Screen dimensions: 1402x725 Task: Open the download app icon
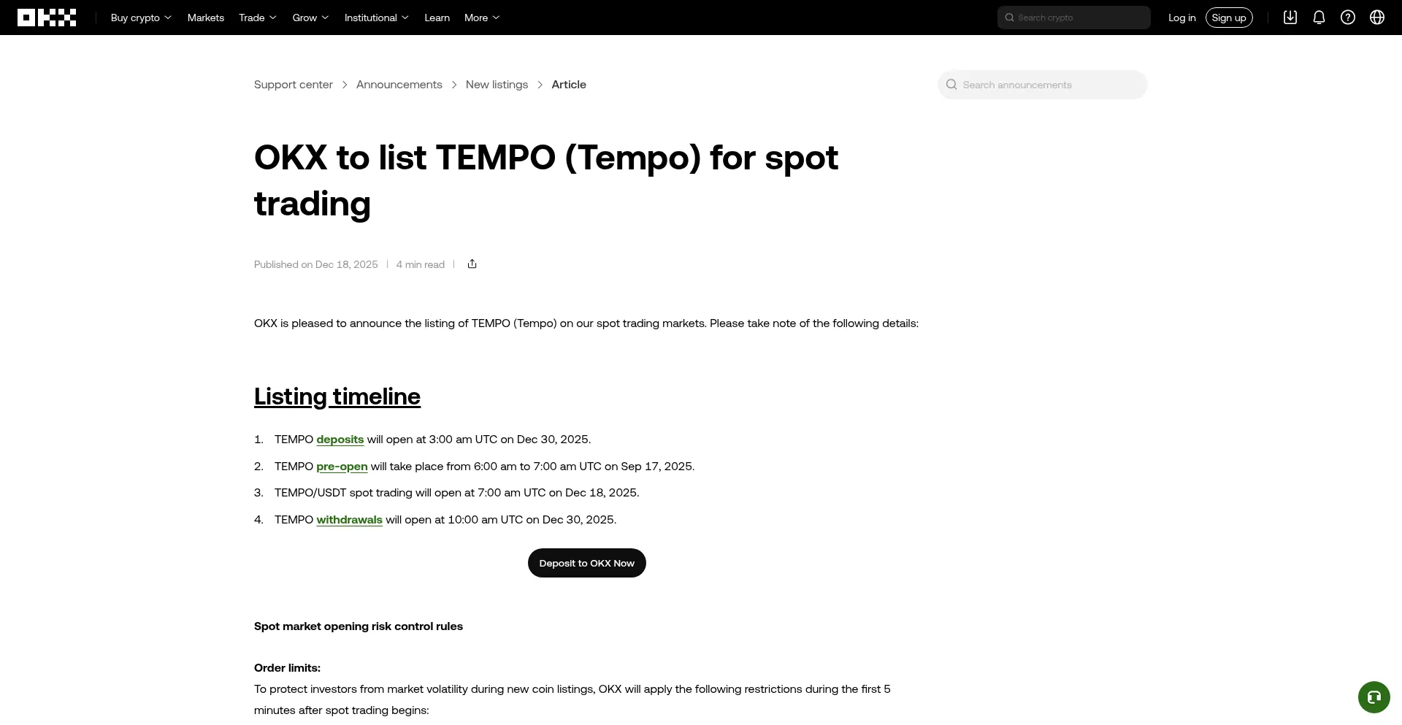coord(1290,17)
